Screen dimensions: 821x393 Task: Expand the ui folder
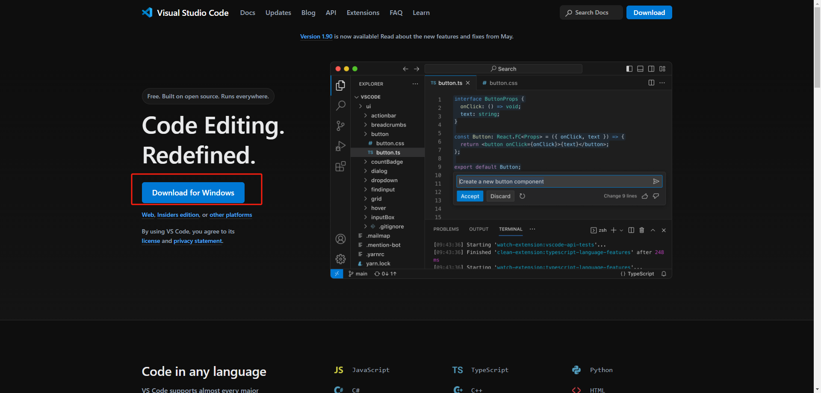(361, 106)
